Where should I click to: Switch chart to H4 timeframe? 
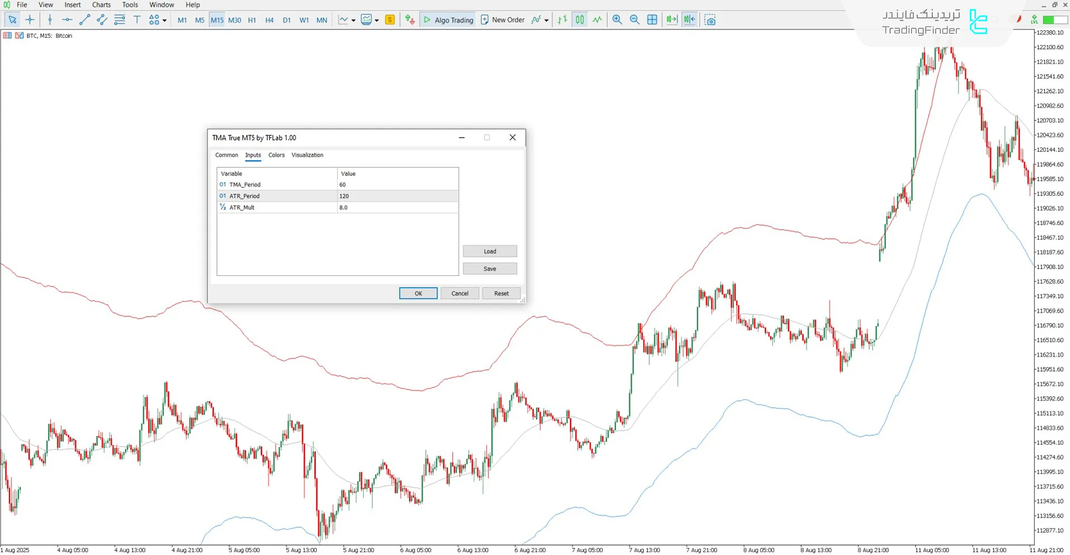[x=269, y=20]
